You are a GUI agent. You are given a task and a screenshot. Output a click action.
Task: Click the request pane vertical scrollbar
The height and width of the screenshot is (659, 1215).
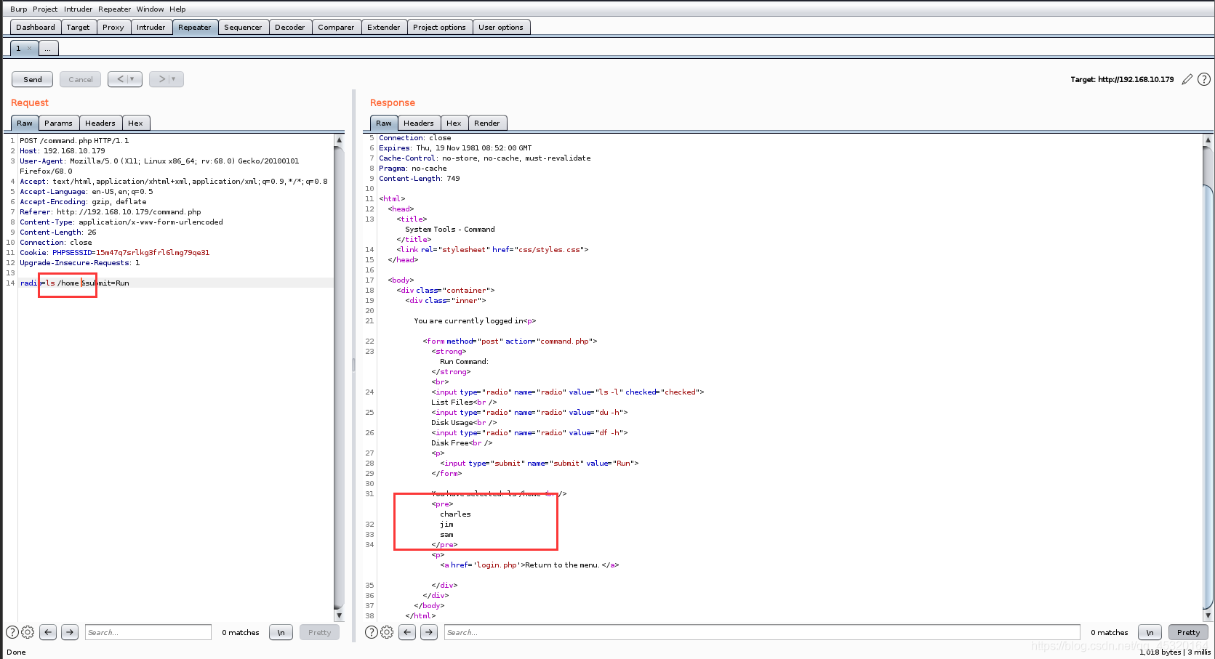pyautogui.click(x=339, y=377)
